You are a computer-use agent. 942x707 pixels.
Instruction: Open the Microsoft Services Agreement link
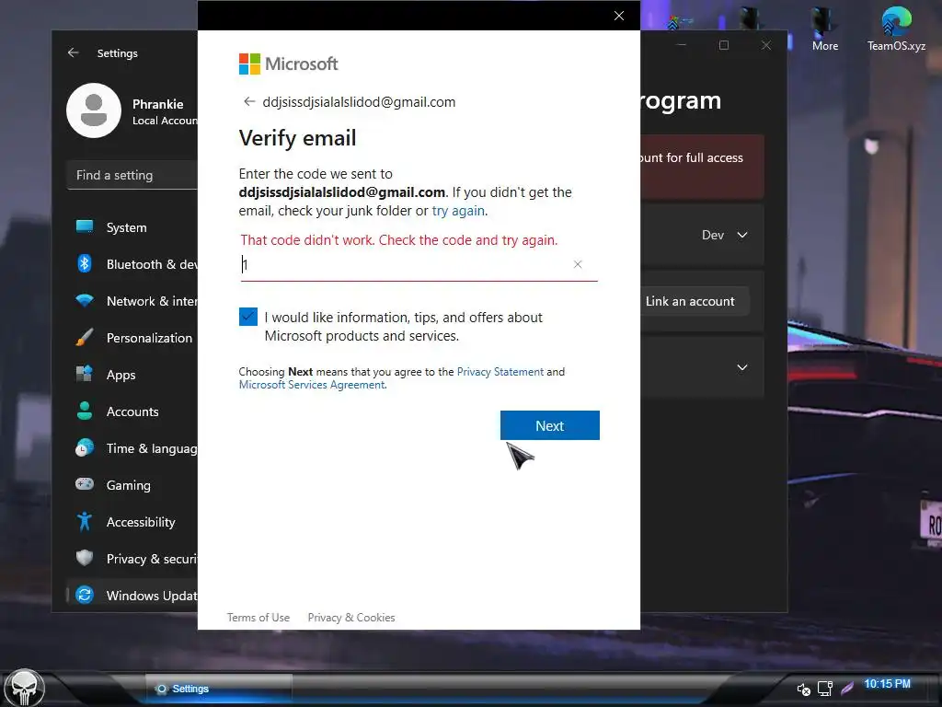pos(311,385)
